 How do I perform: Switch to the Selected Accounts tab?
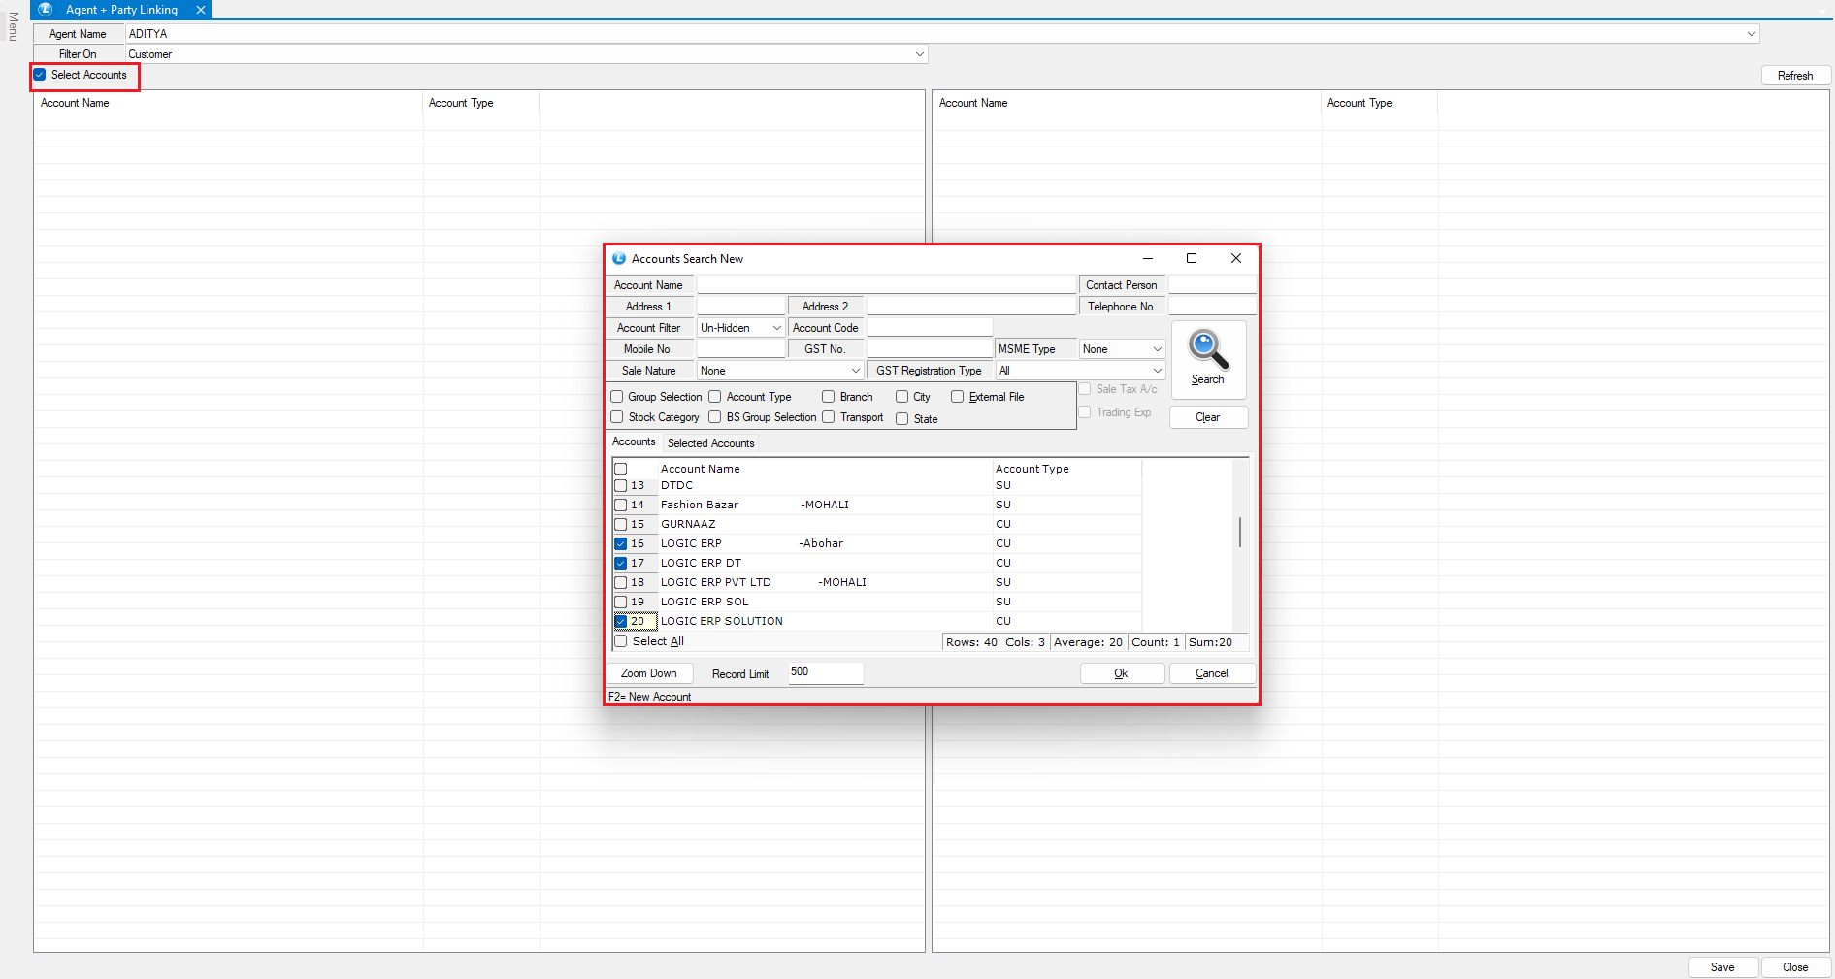point(710,443)
